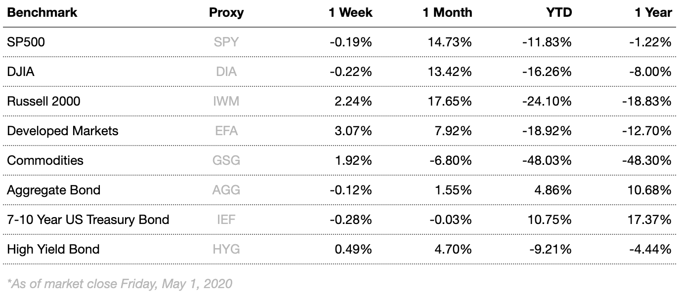Screen dimensions: 684x296
Task: Sort by the 1 Week column header
Action: (x=350, y=12)
